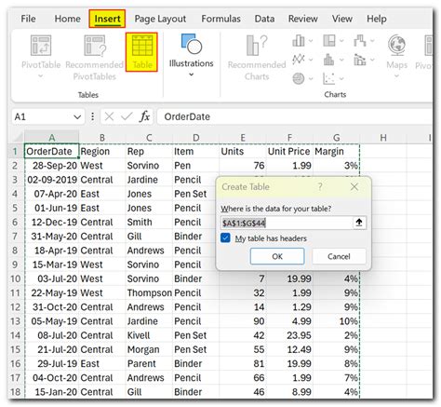Image resolution: width=441 pixels, height=407 pixels.
Task: Select column H header
Action: click(x=383, y=137)
